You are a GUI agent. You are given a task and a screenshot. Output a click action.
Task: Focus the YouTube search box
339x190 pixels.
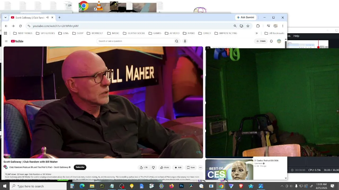click(x=136, y=41)
